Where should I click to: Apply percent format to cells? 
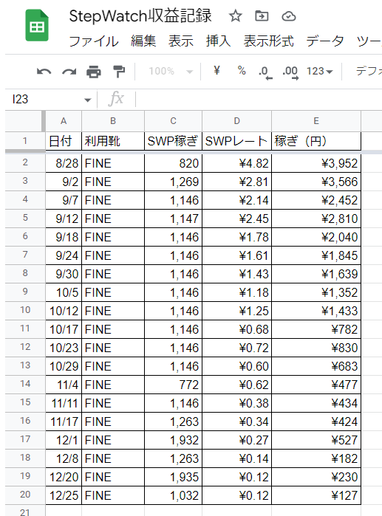coord(242,70)
